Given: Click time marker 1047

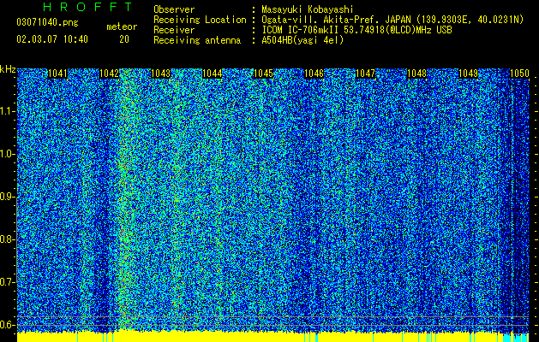Looking at the screenshot, I should pyautogui.click(x=365, y=74).
